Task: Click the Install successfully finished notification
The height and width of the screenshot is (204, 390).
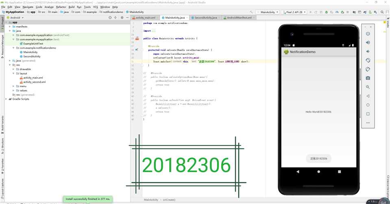Action: click(x=87, y=199)
